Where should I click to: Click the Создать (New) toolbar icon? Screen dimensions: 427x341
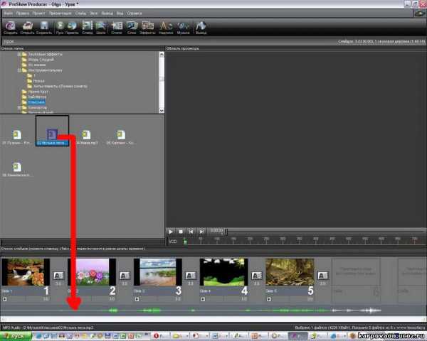[11, 27]
